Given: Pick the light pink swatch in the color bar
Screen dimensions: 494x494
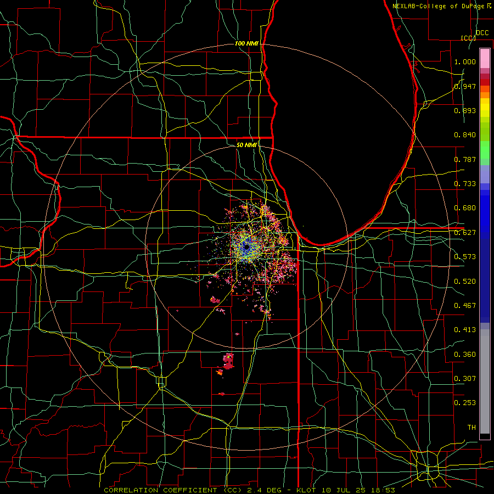Looking at the screenshot, I should pyautogui.click(x=485, y=58).
